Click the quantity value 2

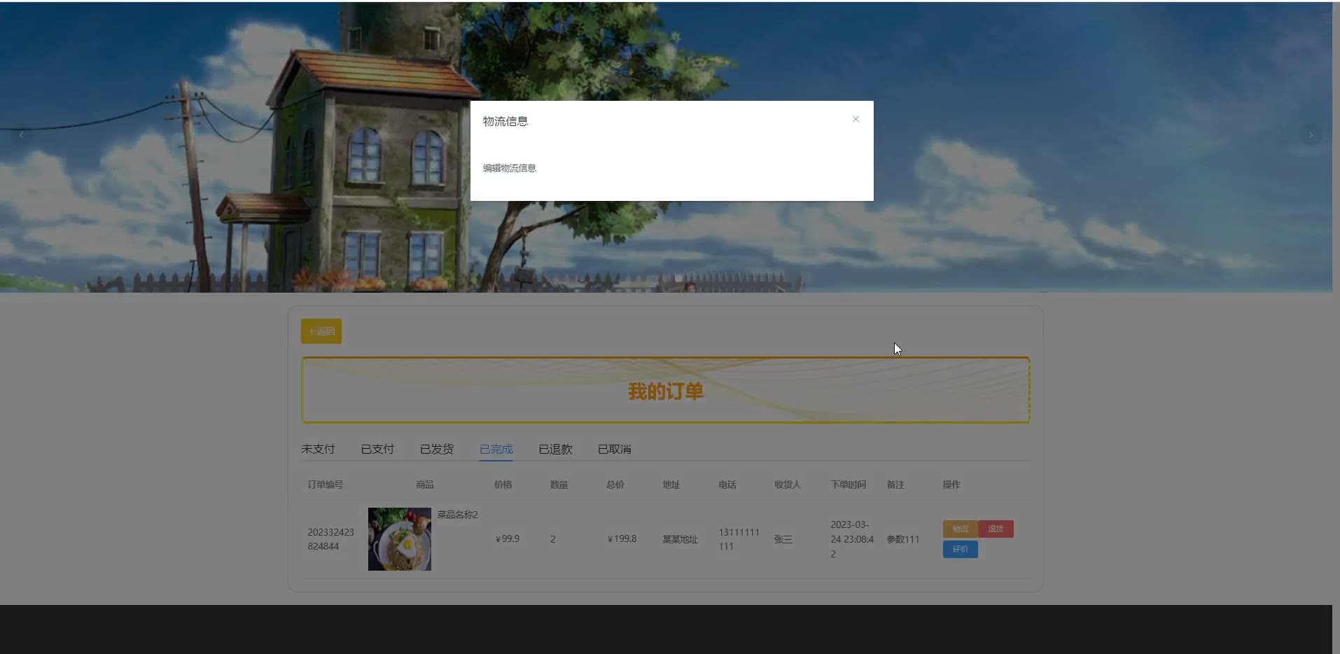(x=553, y=539)
